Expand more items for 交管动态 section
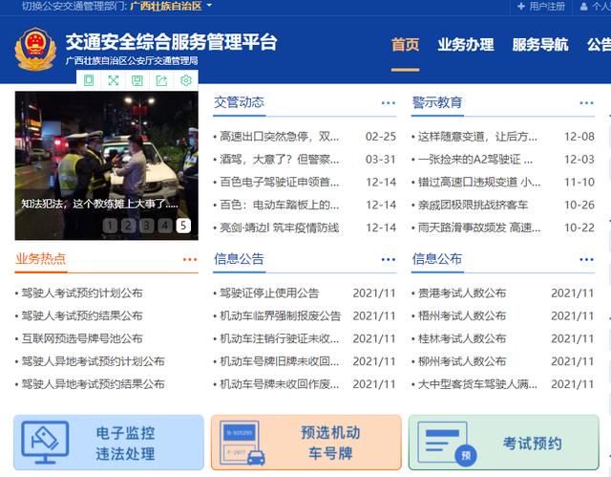 point(389,103)
